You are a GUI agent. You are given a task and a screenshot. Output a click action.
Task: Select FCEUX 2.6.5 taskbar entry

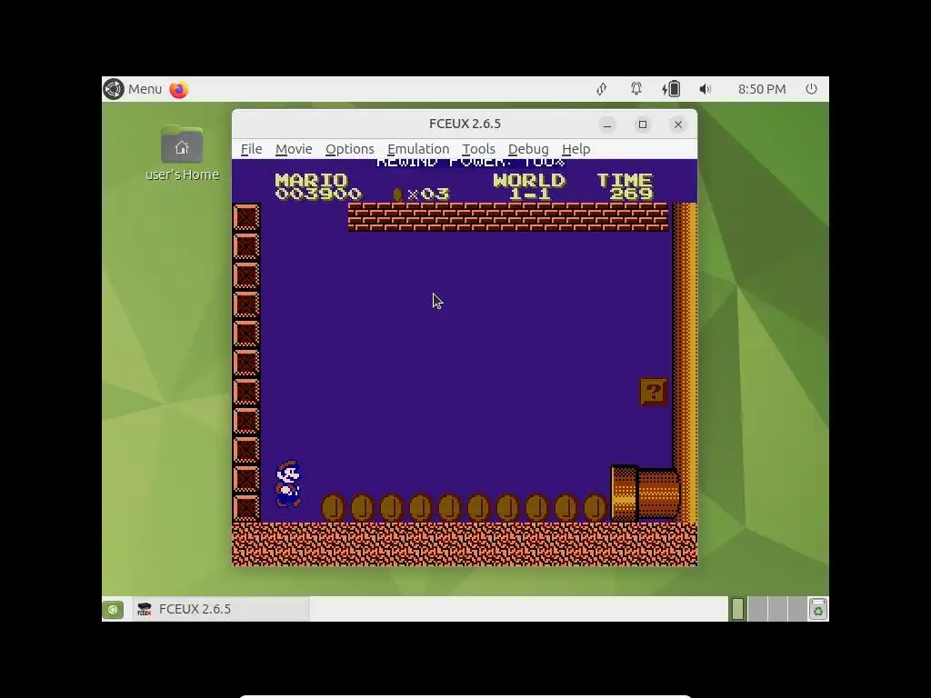tap(221, 609)
